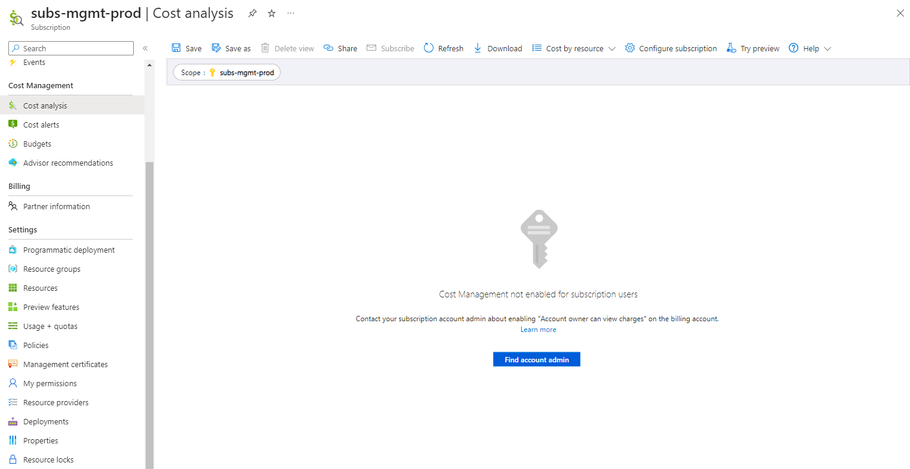Click the sidebar Search field

point(71,48)
